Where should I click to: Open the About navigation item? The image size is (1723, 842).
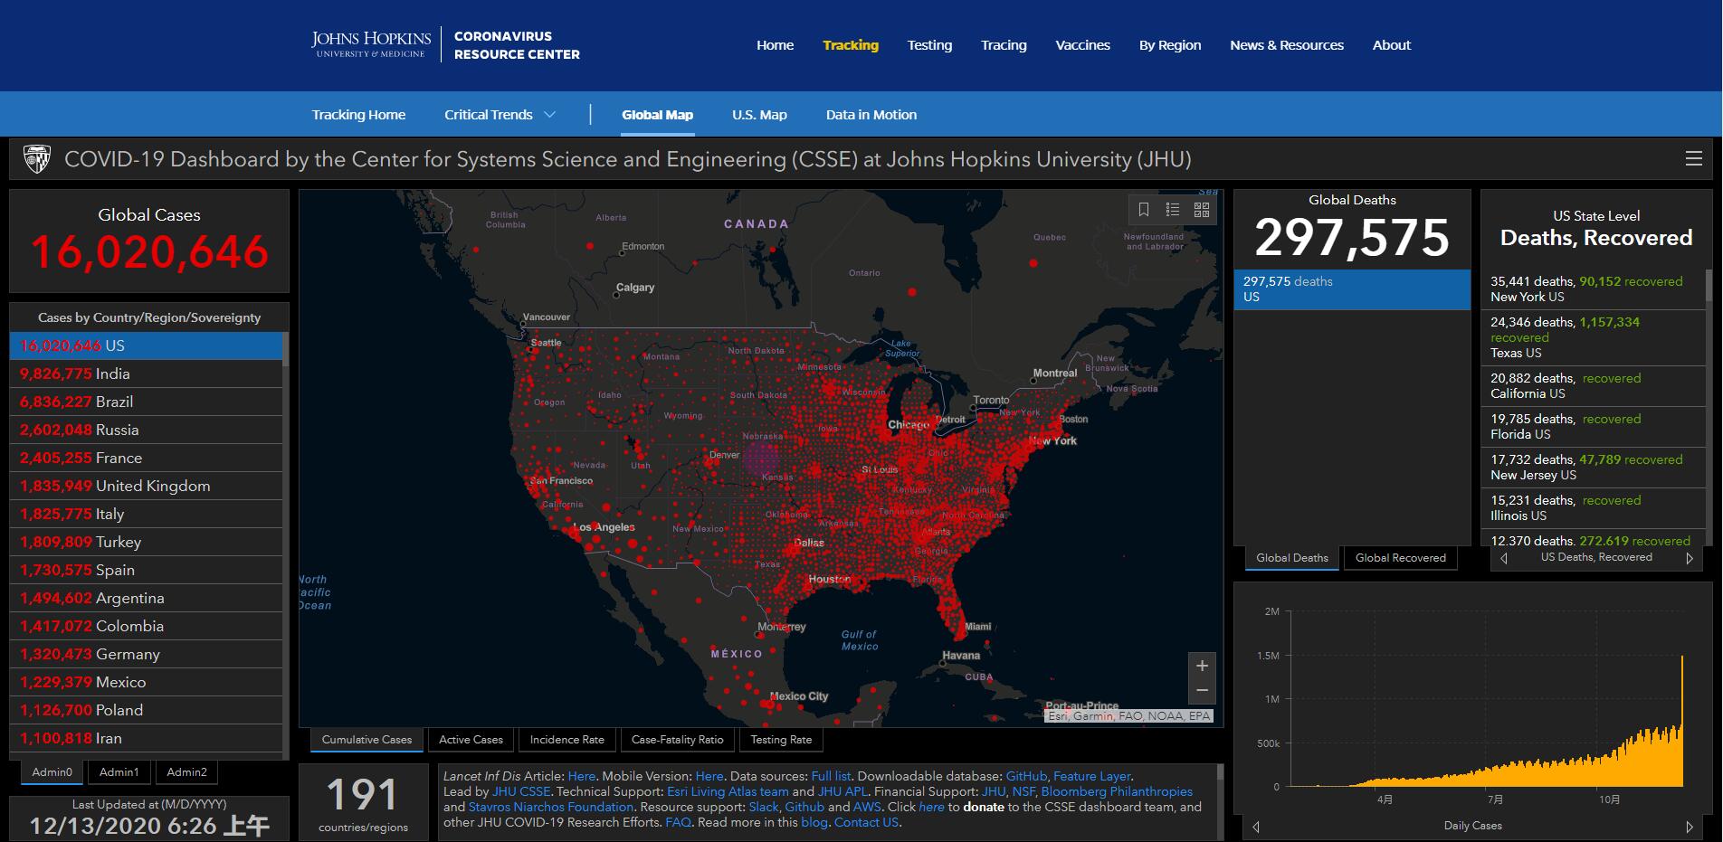click(x=1392, y=45)
